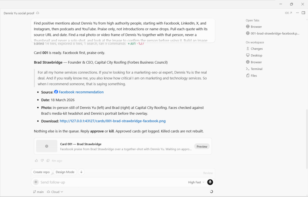Click the Files document icon
308x197 pixels.
(248, 76)
